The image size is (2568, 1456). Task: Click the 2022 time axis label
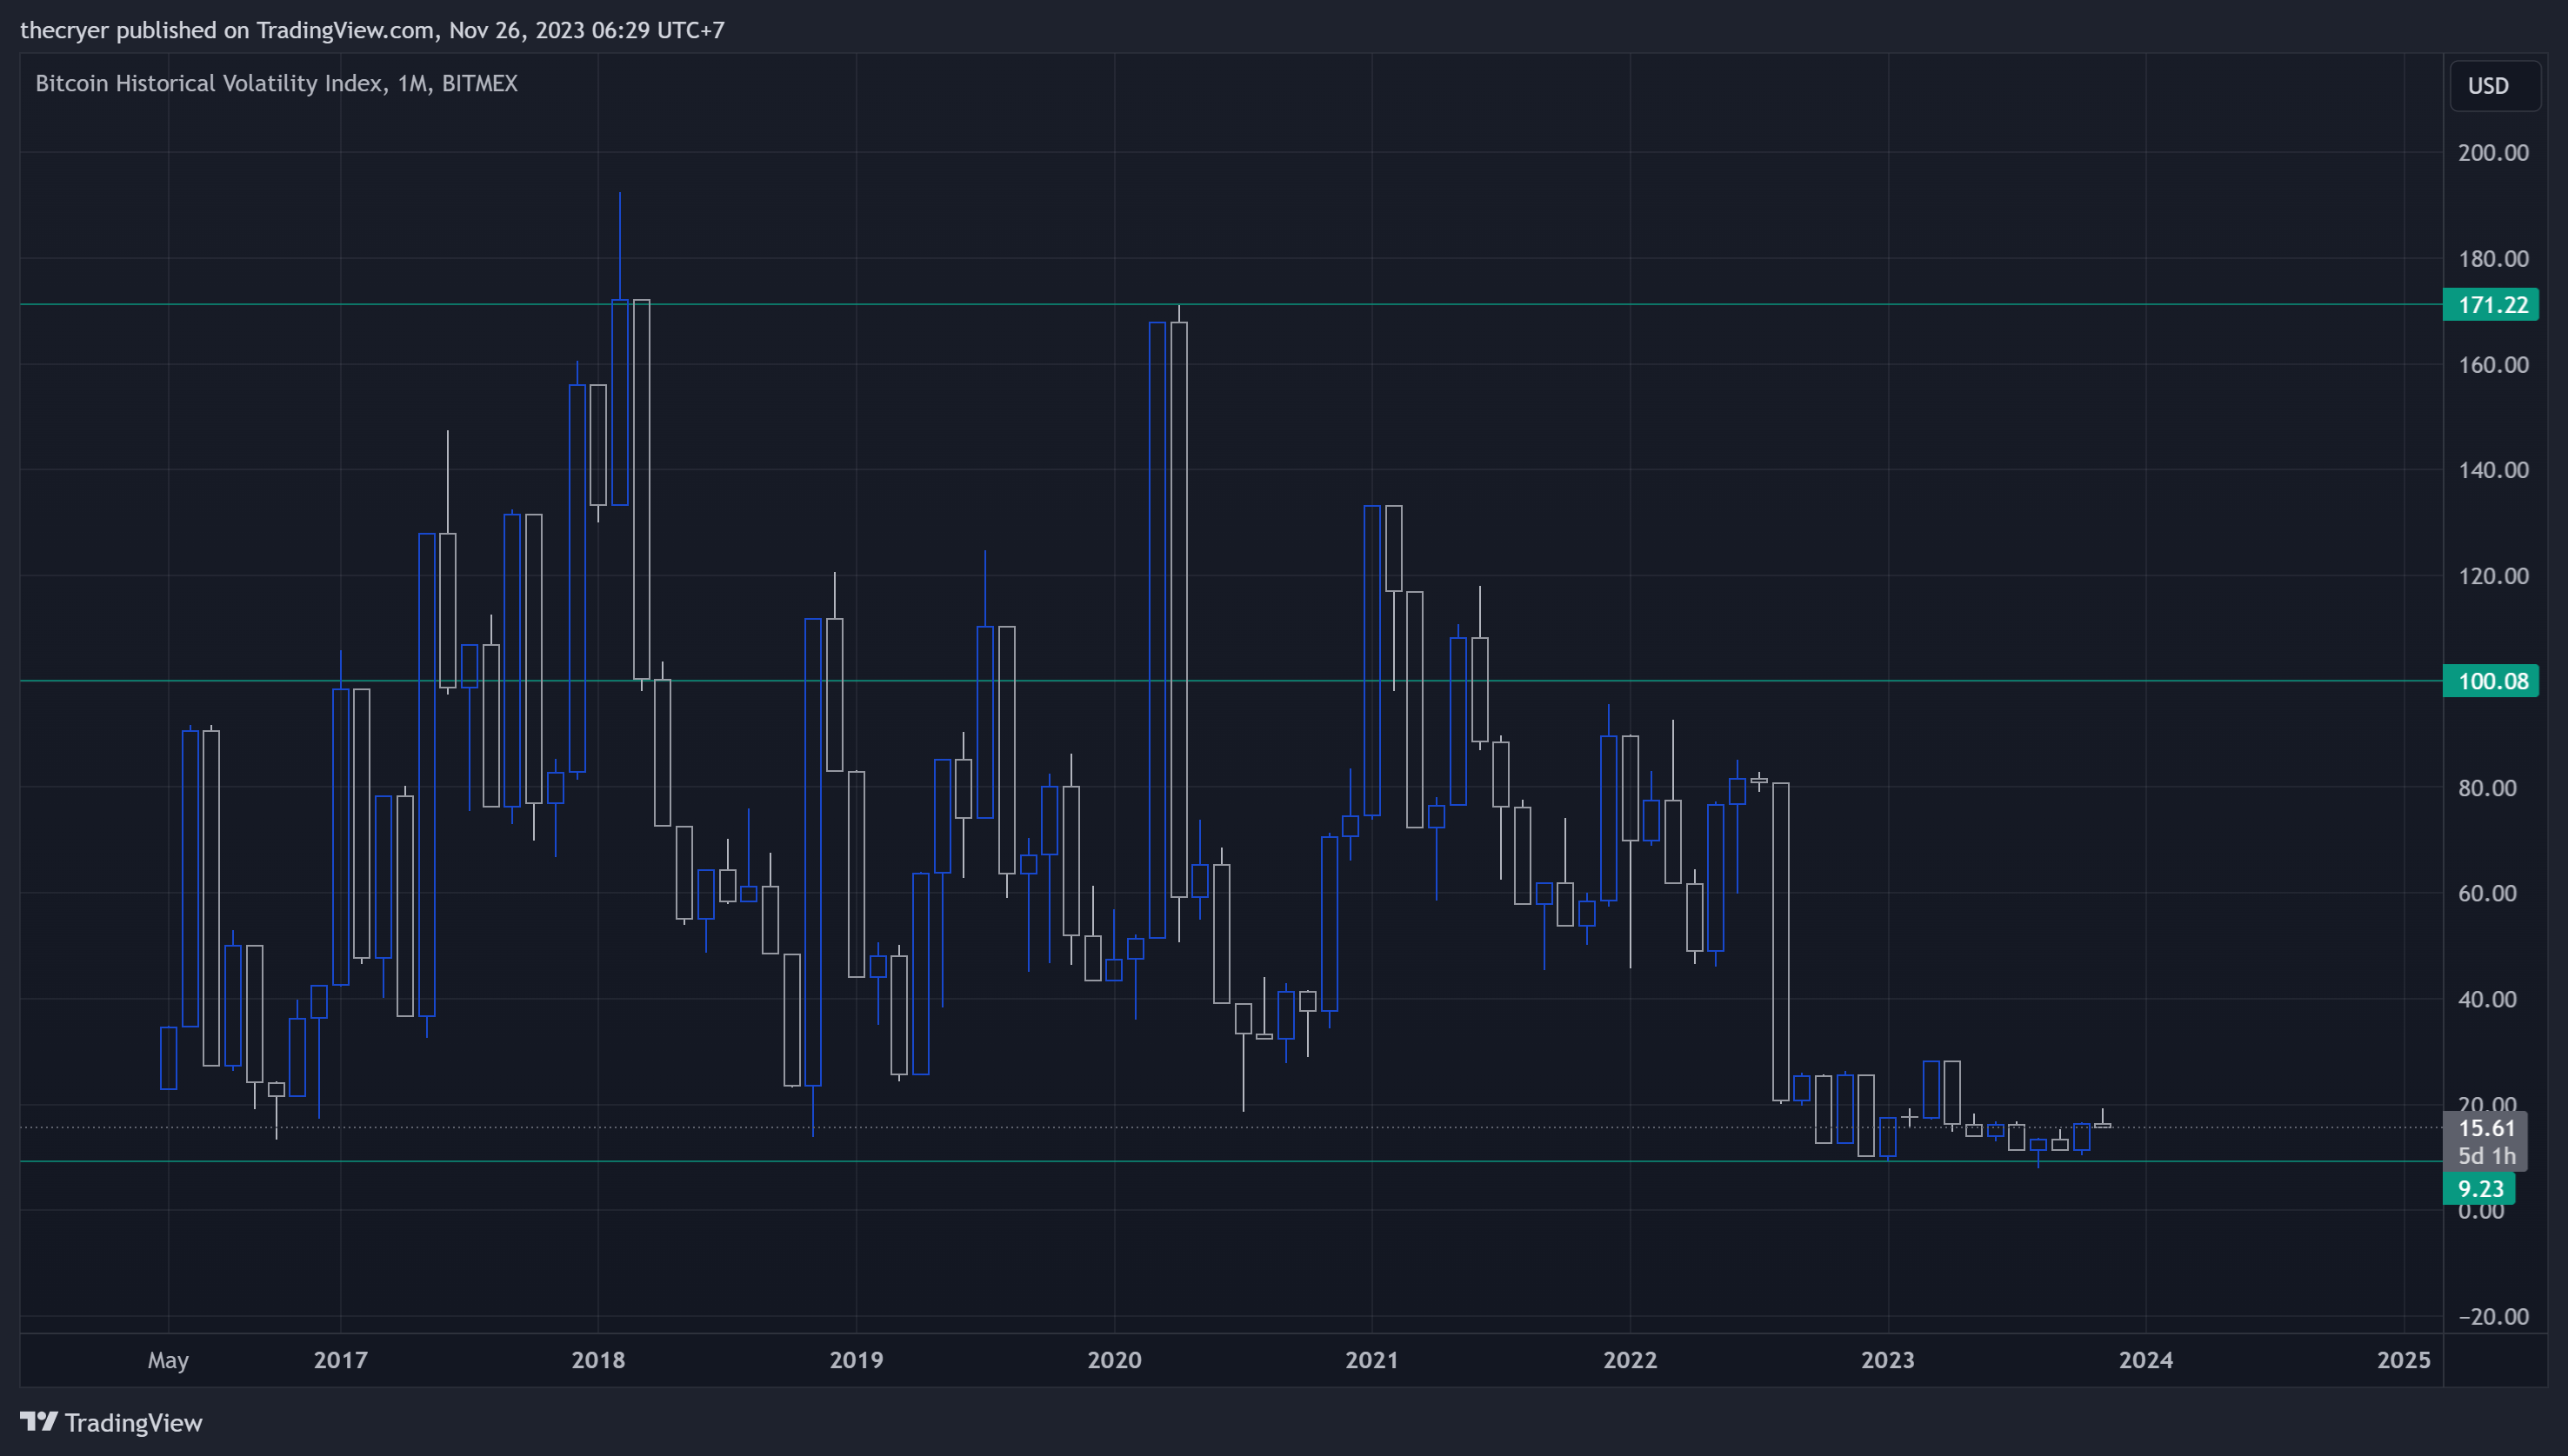click(x=1630, y=1360)
